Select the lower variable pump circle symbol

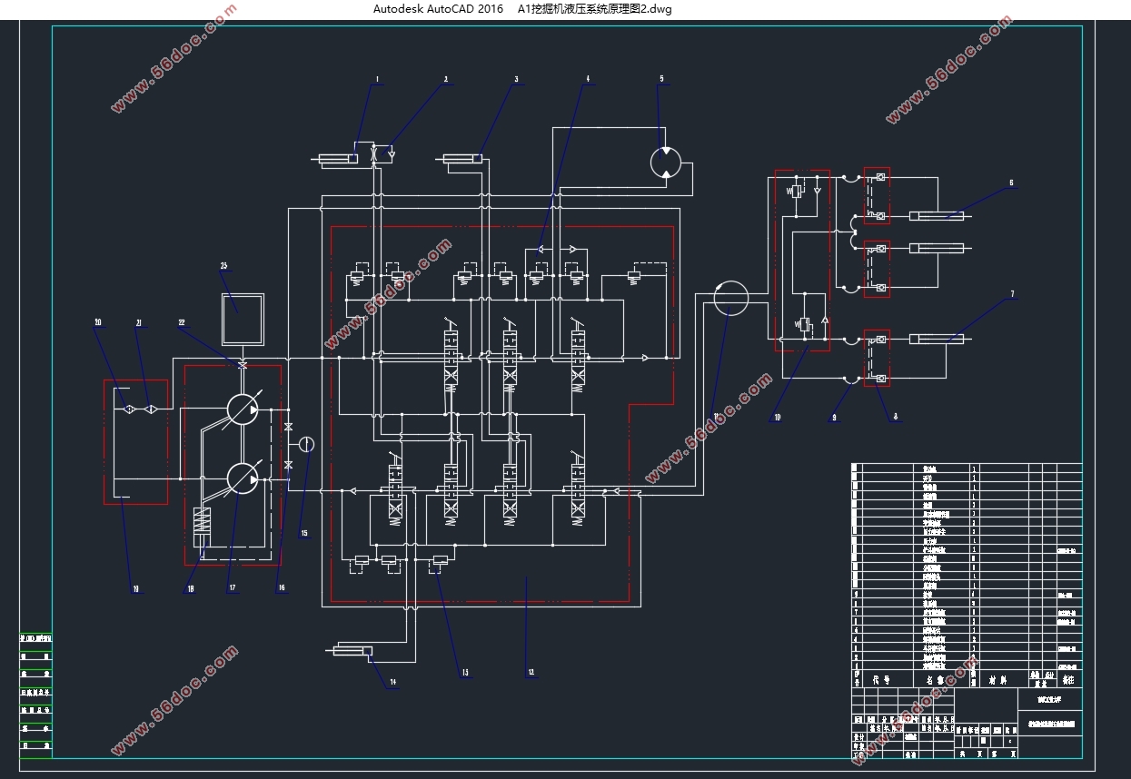[242, 478]
